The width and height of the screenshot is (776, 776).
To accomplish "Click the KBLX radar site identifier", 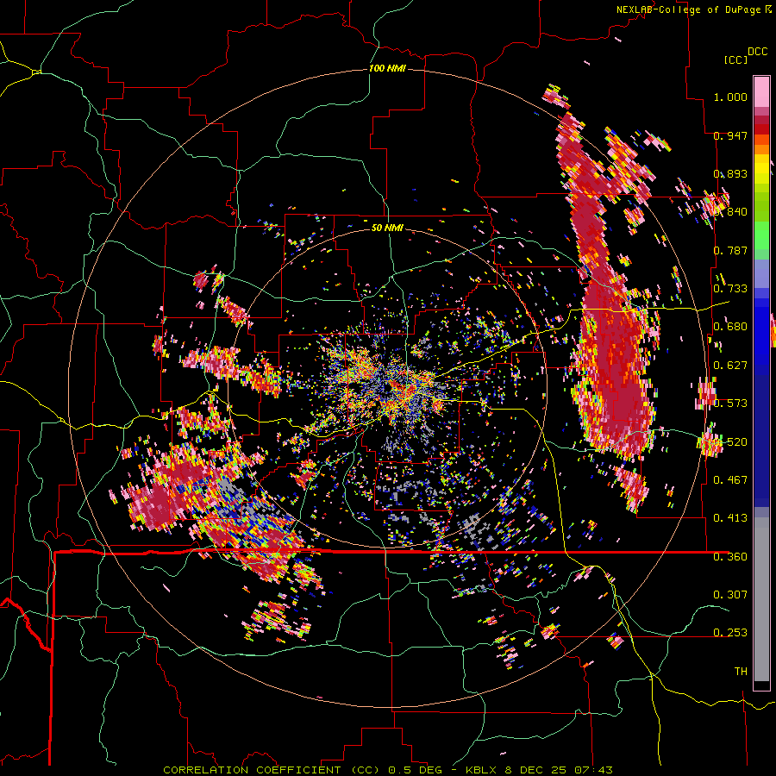I will coord(481,770).
